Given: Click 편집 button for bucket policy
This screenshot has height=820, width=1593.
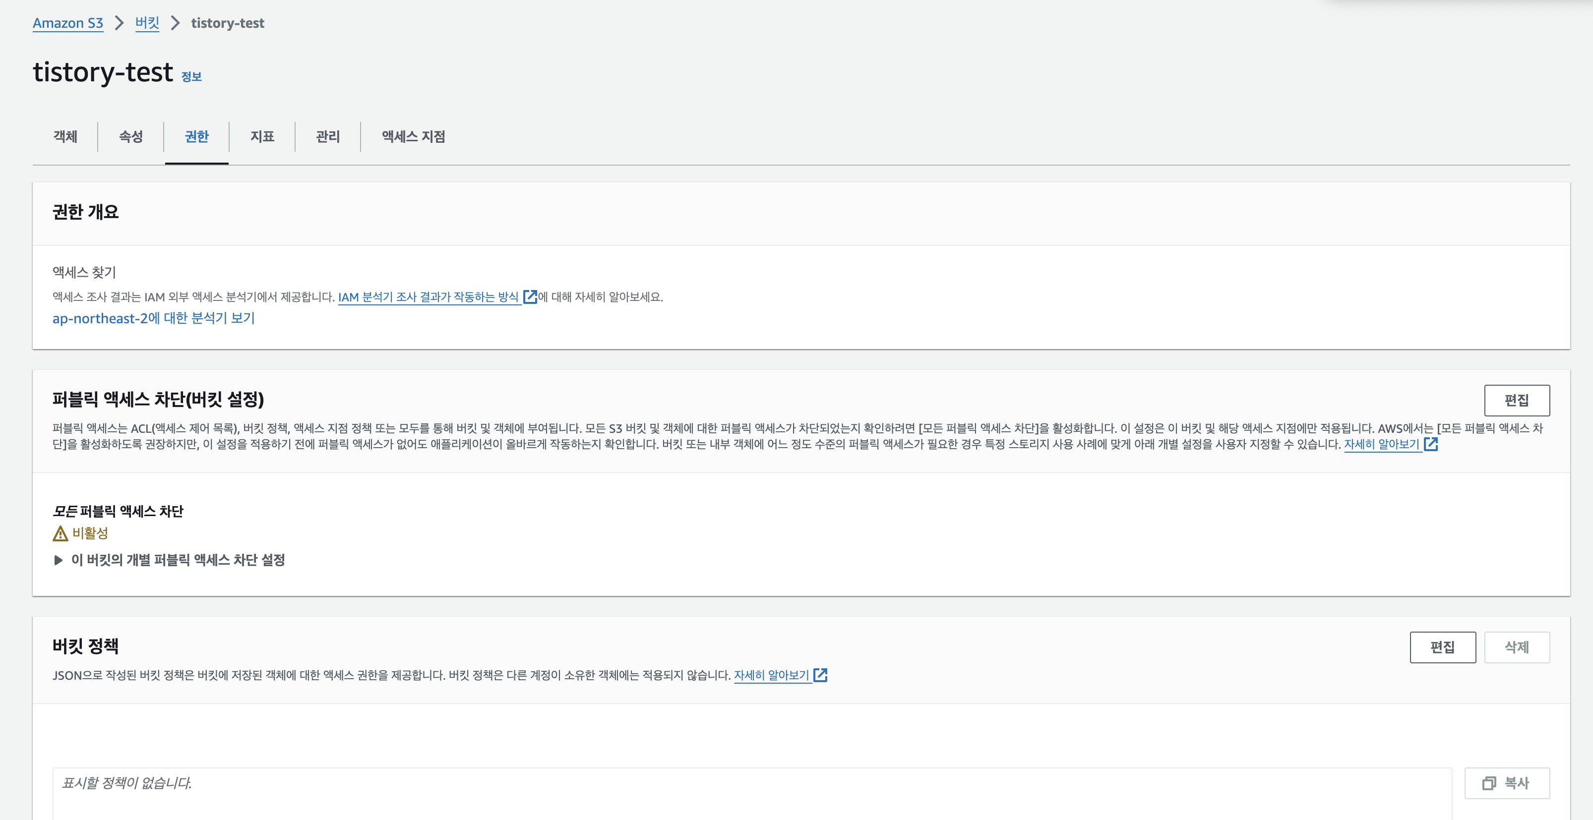Looking at the screenshot, I should pyautogui.click(x=1442, y=647).
